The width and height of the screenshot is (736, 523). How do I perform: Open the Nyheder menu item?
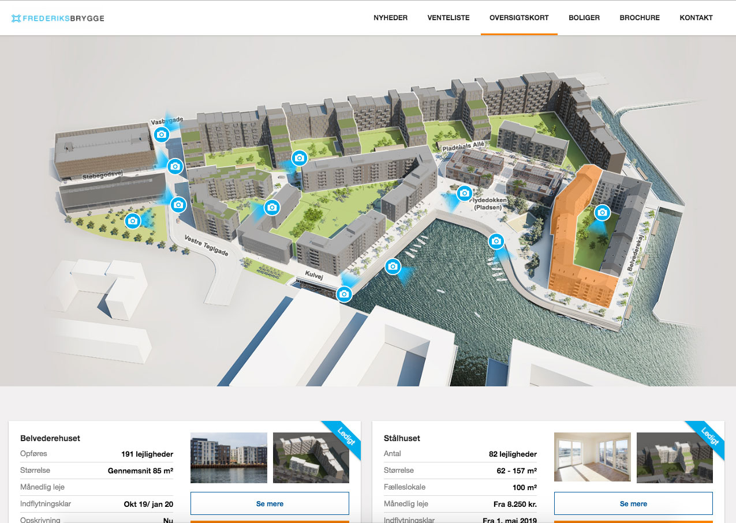click(391, 18)
